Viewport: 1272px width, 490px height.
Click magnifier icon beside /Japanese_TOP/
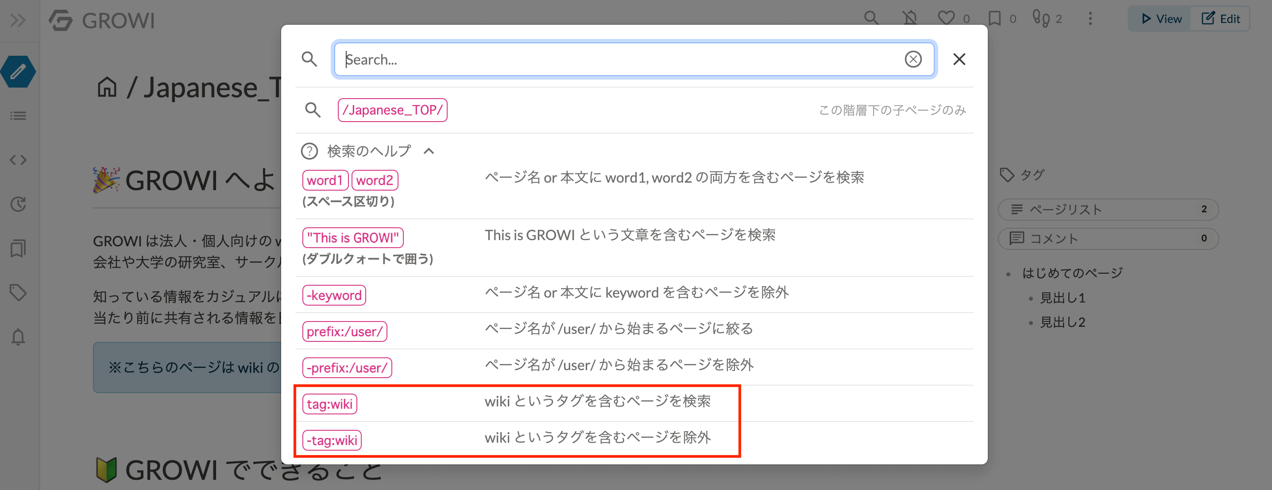tap(313, 110)
